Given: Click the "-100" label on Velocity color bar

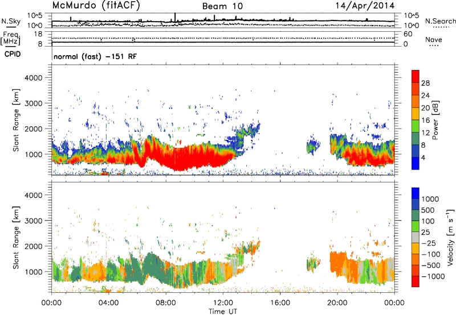Looking at the screenshot, I should pyautogui.click(x=431, y=254).
